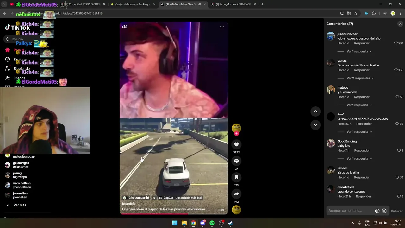Save the video with the bookmark icon

coord(236,177)
